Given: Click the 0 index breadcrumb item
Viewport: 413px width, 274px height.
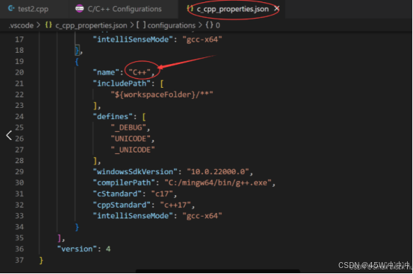Looking at the screenshot, I should (x=218, y=25).
